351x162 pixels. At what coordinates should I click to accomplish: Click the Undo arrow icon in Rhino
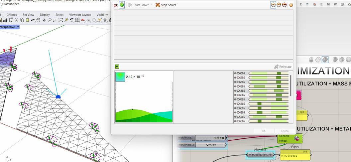point(33,20)
